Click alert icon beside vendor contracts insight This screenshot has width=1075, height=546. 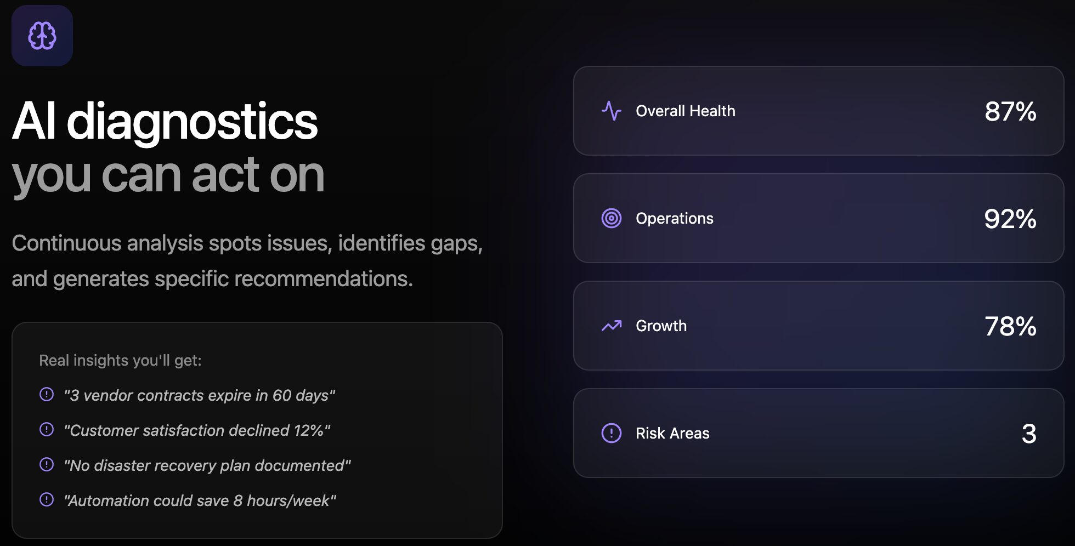coord(47,394)
